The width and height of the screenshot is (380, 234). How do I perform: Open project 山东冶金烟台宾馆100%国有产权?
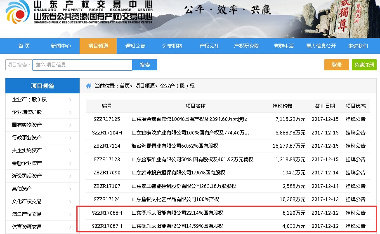click(189, 119)
